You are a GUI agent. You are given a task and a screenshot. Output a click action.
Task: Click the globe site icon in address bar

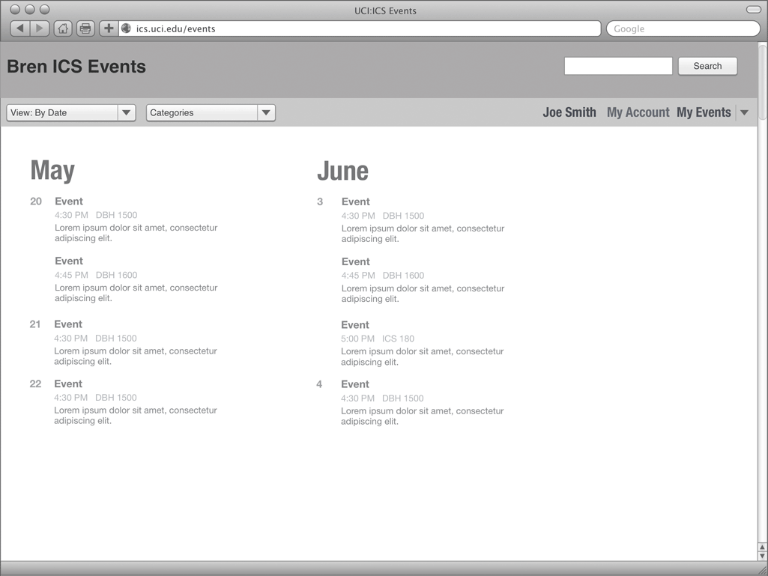coord(127,28)
